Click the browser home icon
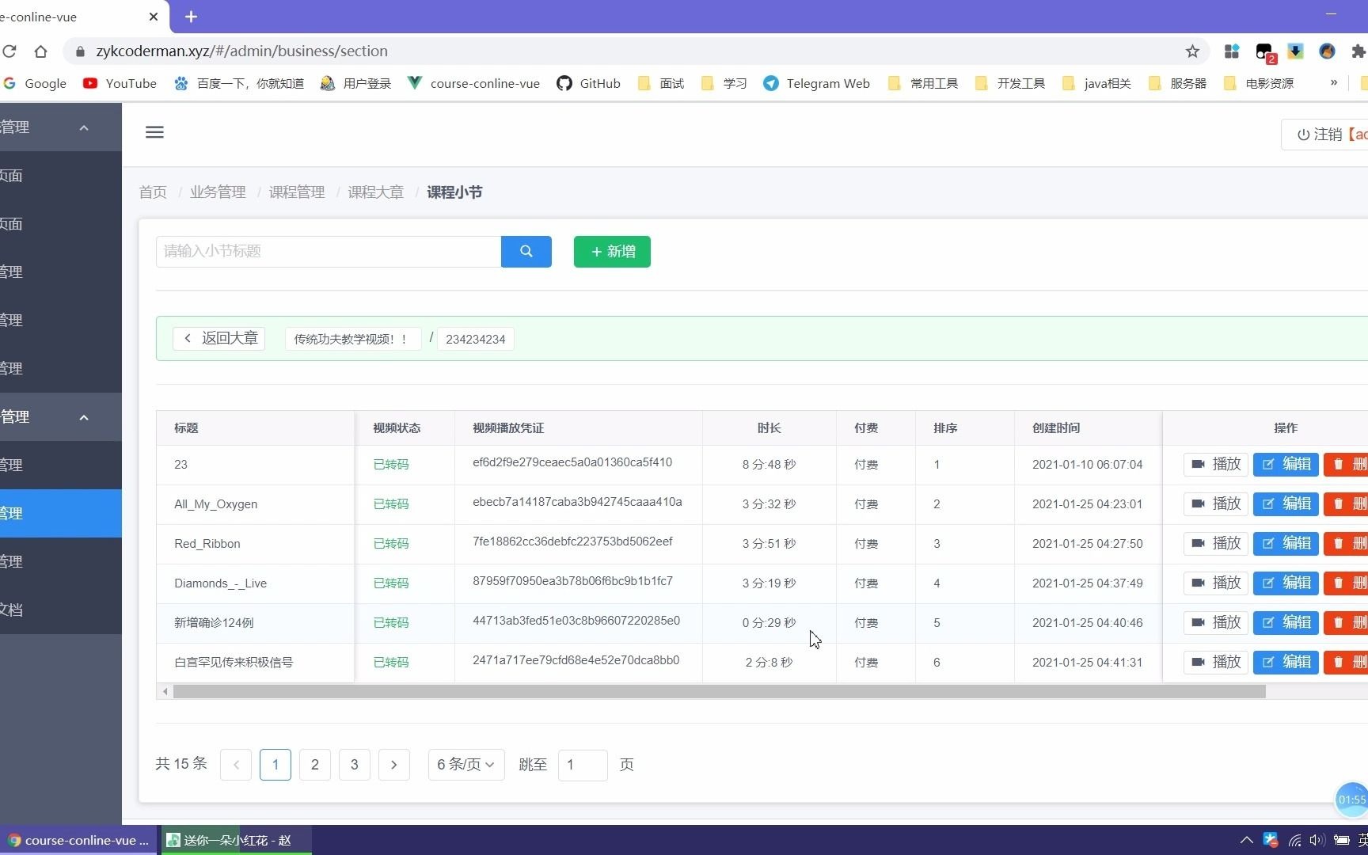Viewport: 1368px width, 855px height. tap(40, 51)
